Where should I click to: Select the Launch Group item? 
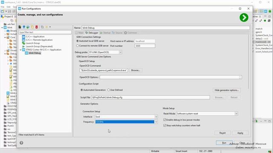[33, 43]
